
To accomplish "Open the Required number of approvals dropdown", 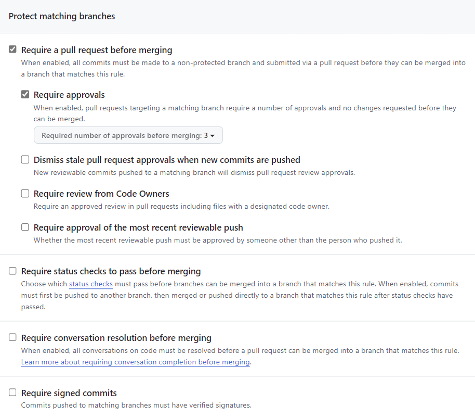I will coord(128,135).
